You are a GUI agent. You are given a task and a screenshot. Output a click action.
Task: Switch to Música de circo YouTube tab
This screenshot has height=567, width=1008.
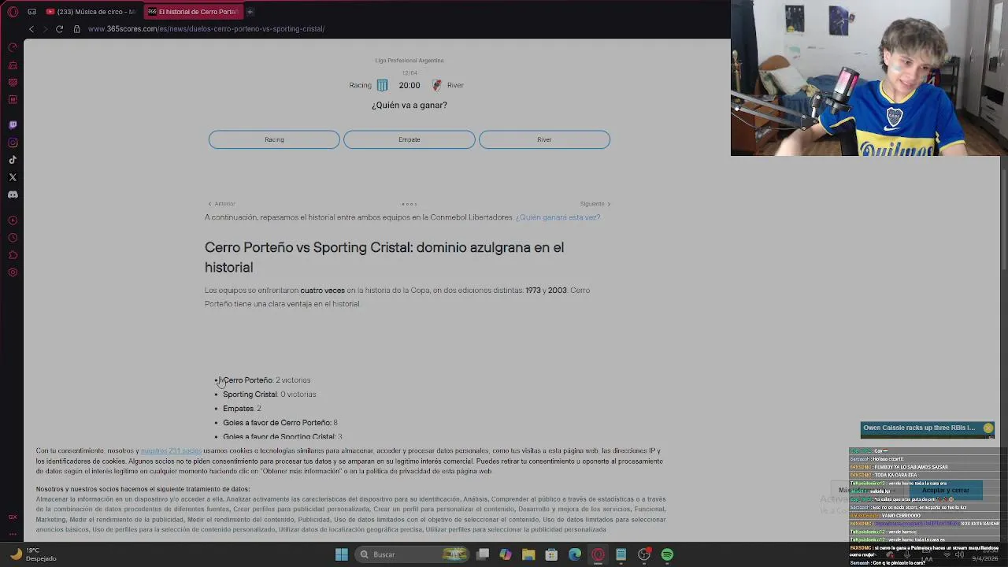pos(91,12)
